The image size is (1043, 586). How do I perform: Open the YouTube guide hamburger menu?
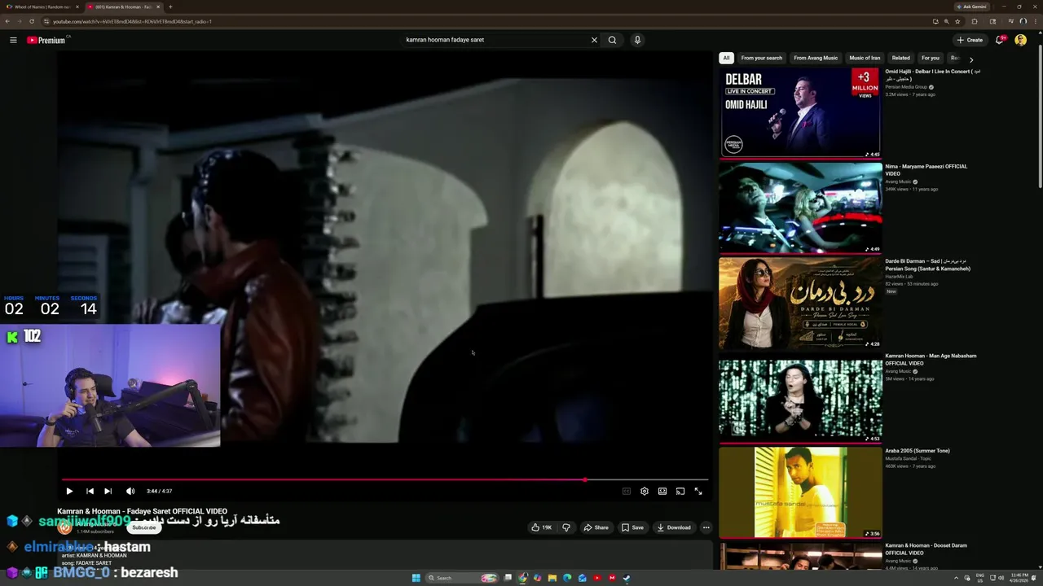(13, 40)
